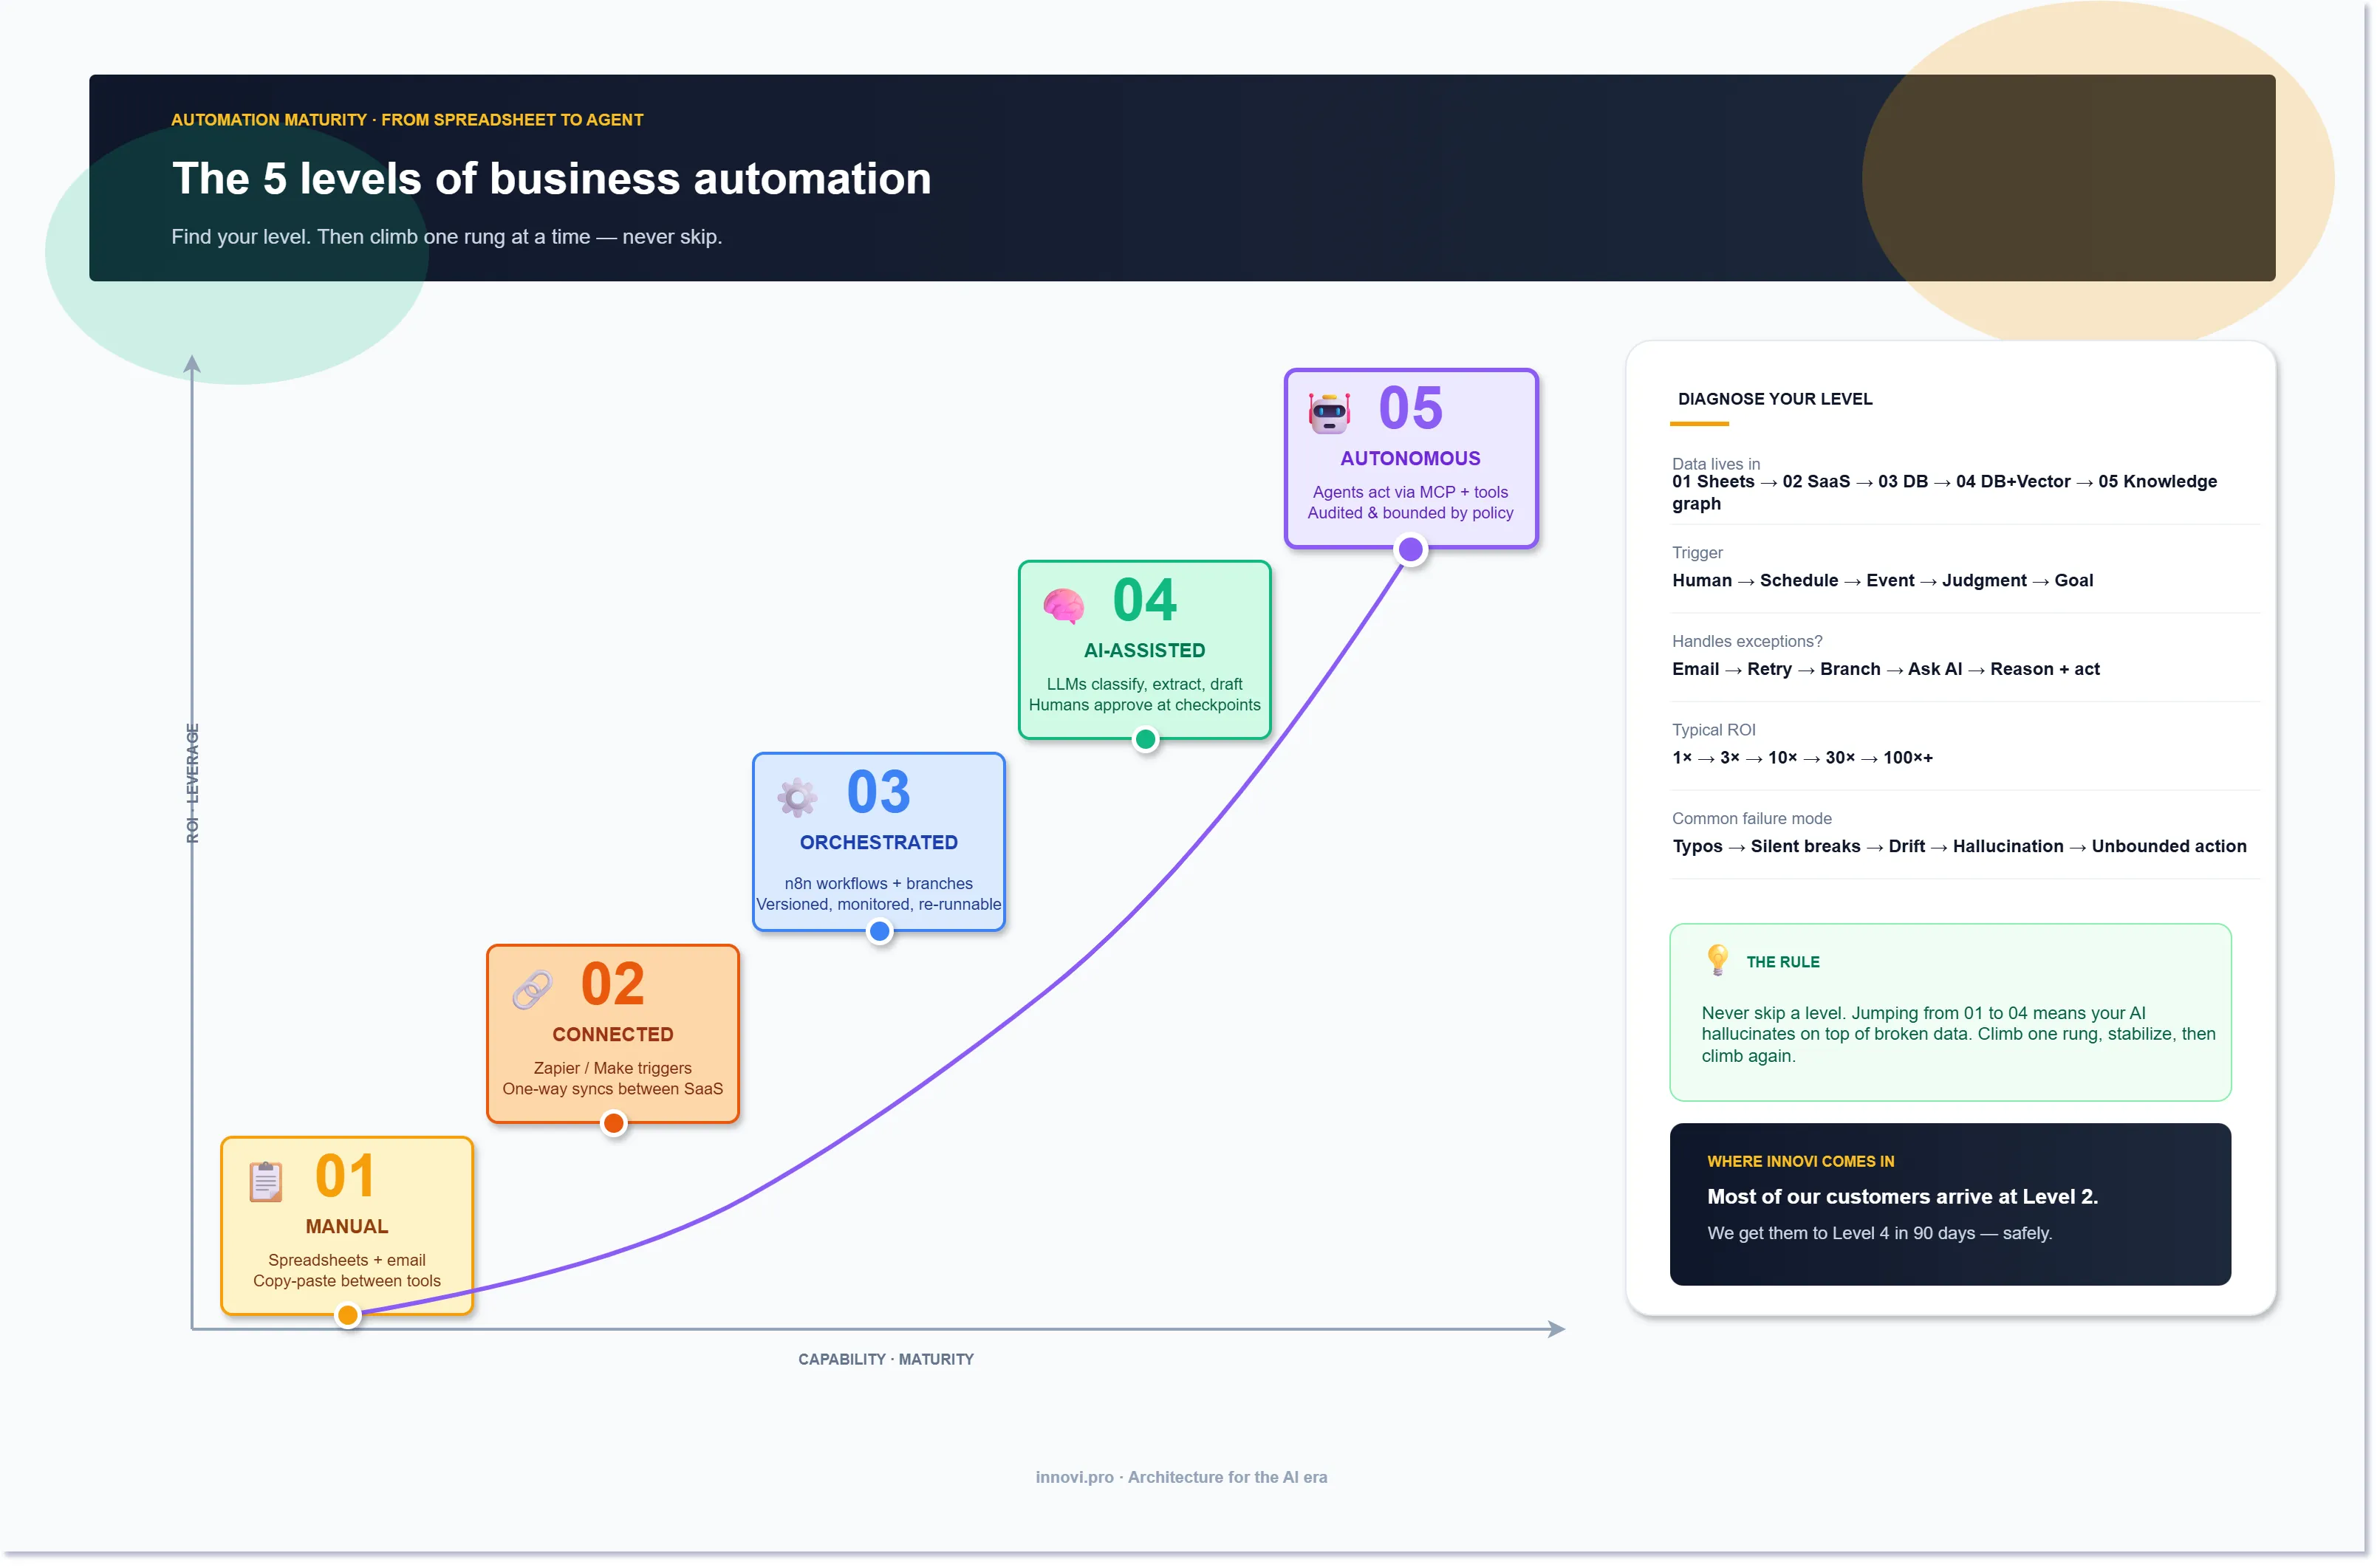Select the Typical ROI row in diagnosis panel
This screenshot has height=1567, width=2380.
coord(1714,729)
